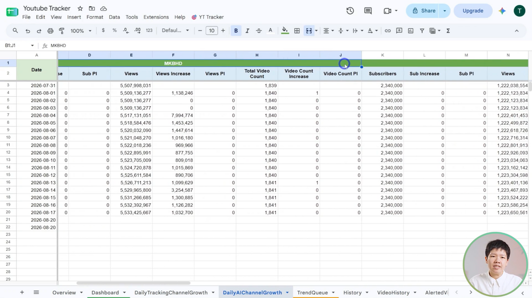Open zoom level 100% dropdown
Screen dimensions: 532x298
click(x=81, y=31)
